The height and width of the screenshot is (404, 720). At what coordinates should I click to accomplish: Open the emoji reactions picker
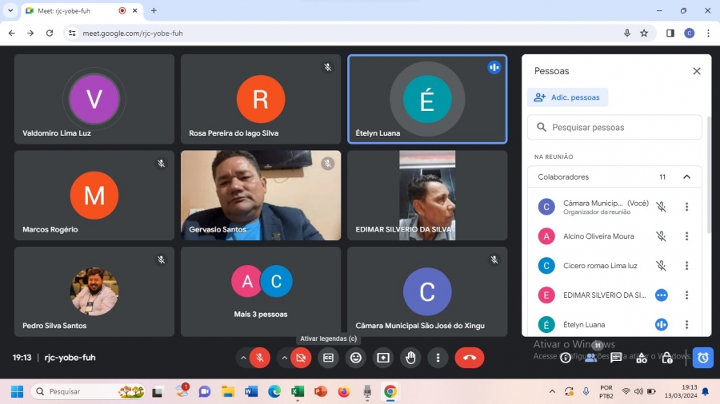(356, 358)
